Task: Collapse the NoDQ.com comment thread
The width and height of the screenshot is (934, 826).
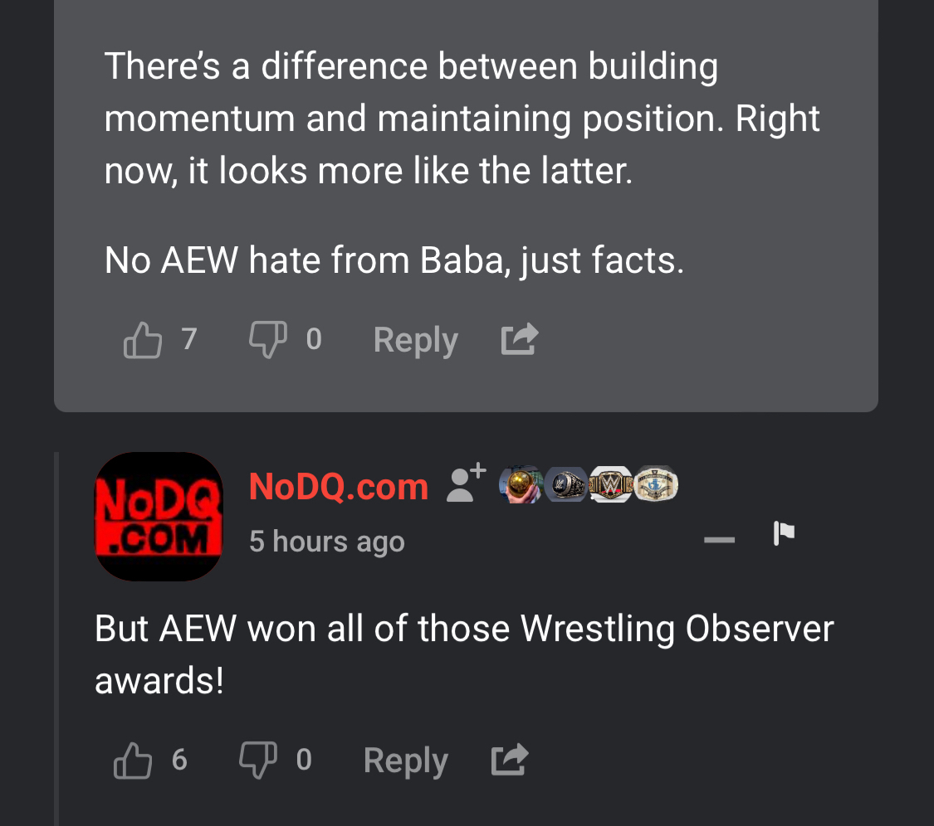Action: coord(719,540)
